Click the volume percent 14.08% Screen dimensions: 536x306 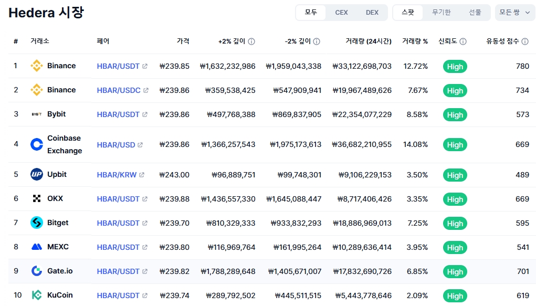pyautogui.click(x=415, y=144)
